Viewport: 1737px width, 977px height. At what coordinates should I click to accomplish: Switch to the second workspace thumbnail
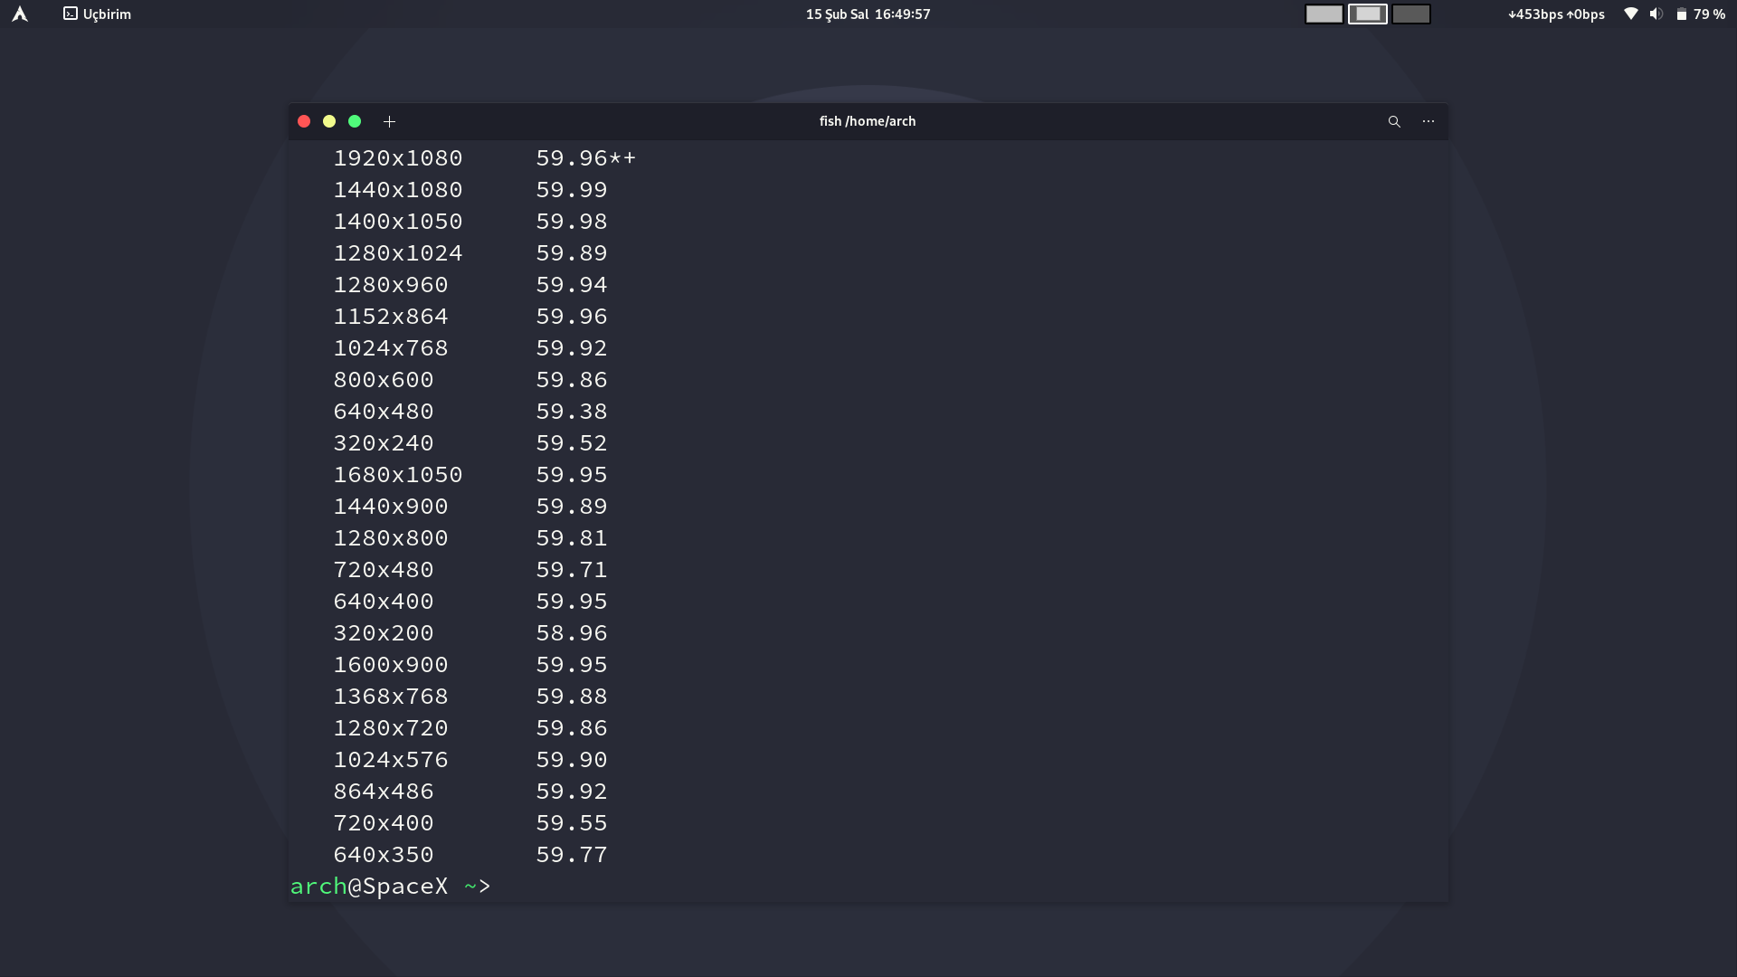(1367, 14)
